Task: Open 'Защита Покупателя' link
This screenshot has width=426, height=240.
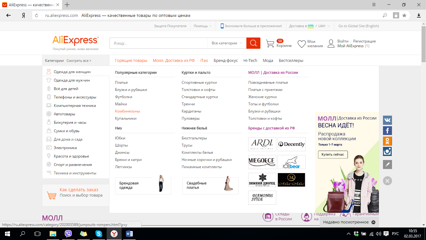Action: pyautogui.click(x=170, y=26)
